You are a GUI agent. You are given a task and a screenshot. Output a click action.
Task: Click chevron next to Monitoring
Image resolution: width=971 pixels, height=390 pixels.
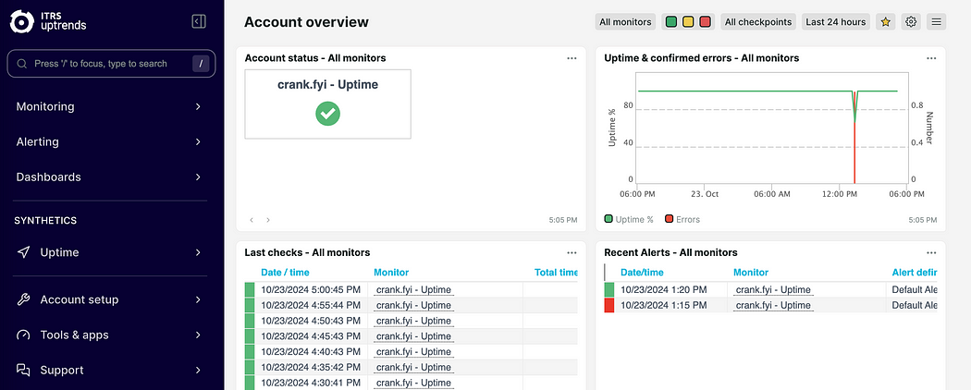pos(198,106)
